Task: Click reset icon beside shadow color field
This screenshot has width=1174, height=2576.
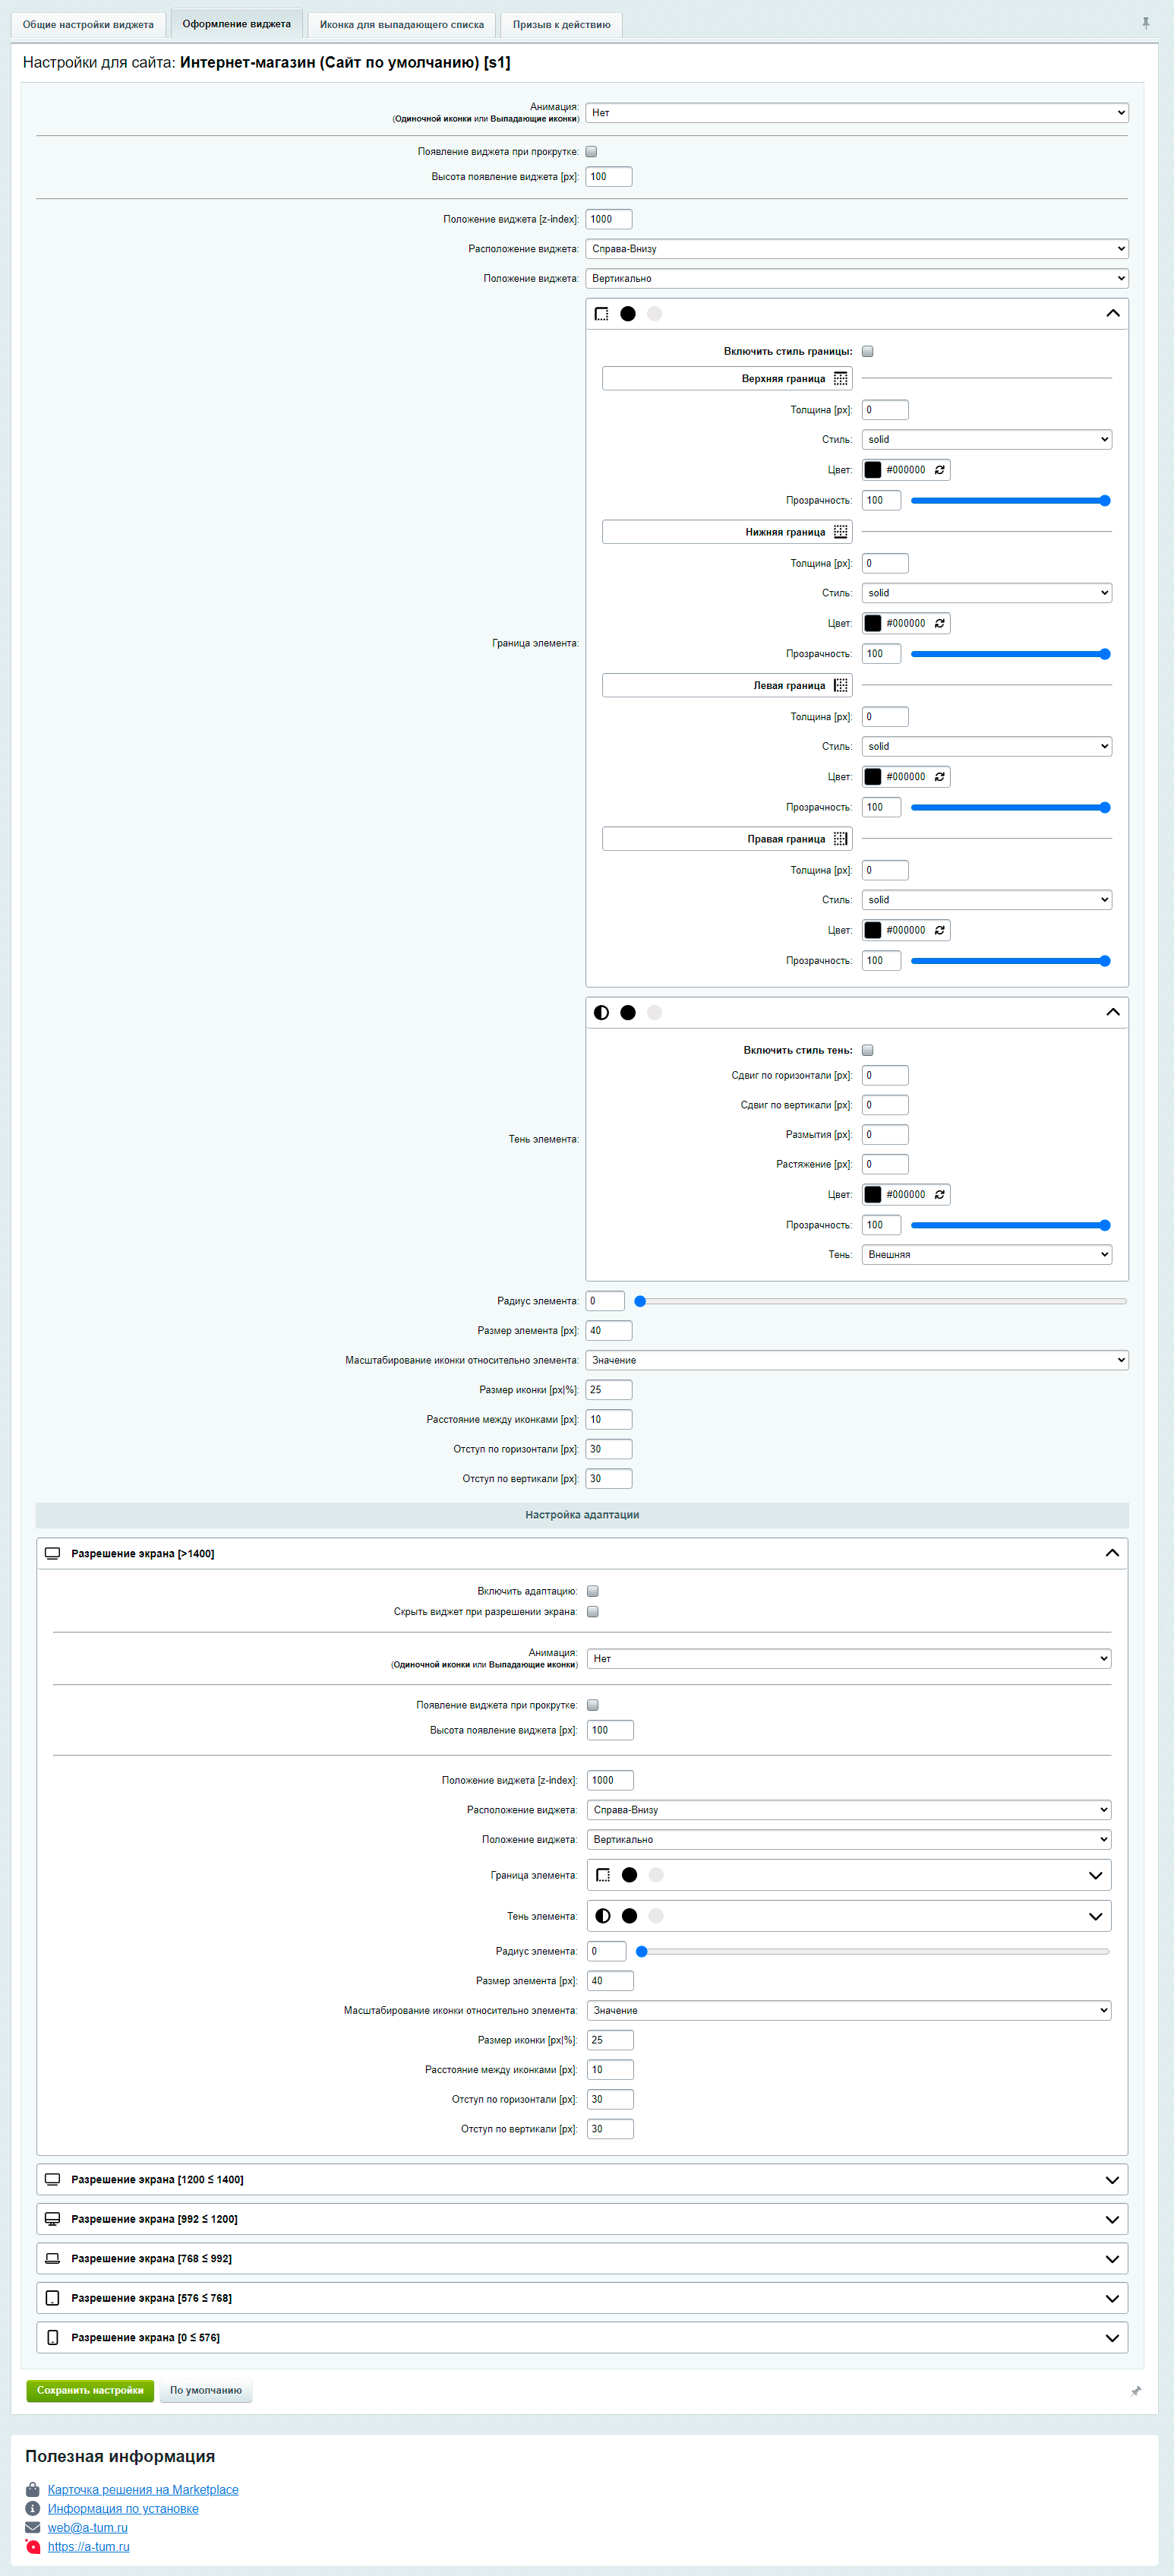Action: [x=939, y=1194]
